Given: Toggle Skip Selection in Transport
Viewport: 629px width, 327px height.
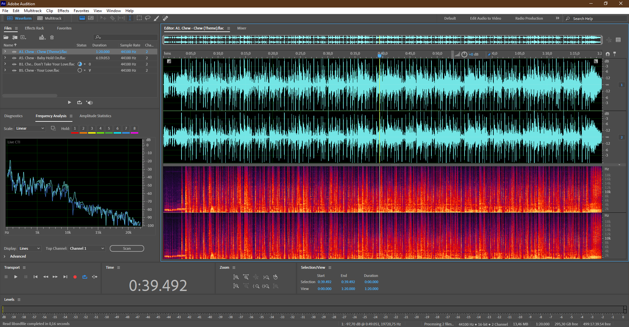Looking at the screenshot, I should click(95, 277).
